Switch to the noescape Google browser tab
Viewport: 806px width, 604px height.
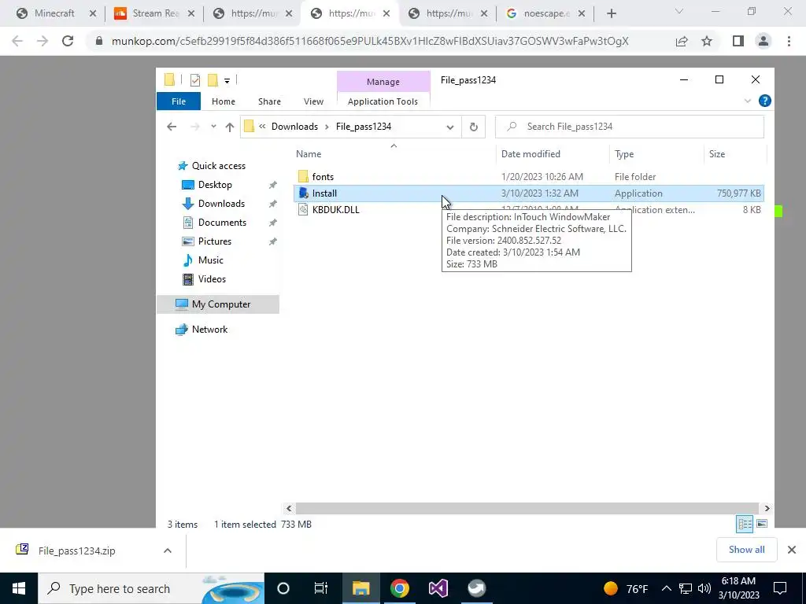pos(546,13)
